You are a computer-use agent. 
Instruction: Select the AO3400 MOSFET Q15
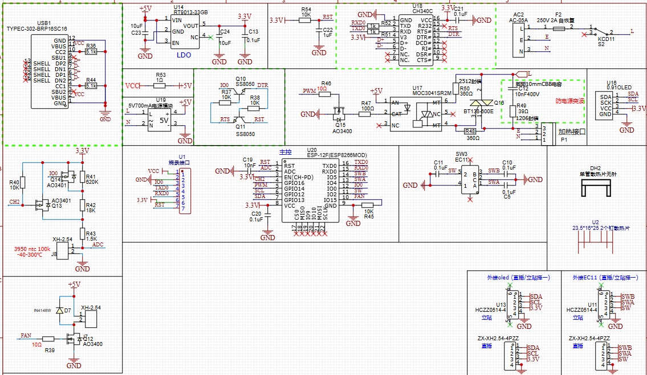pos(340,116)
